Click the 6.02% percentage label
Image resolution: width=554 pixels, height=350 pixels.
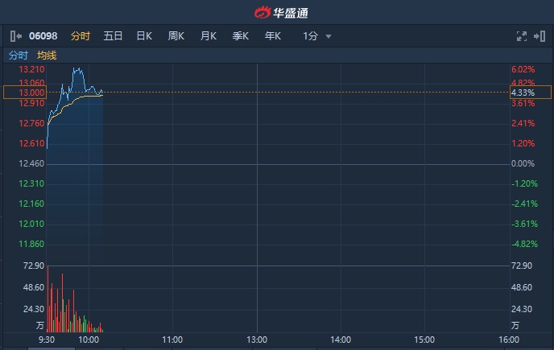(x=523, y=69)
